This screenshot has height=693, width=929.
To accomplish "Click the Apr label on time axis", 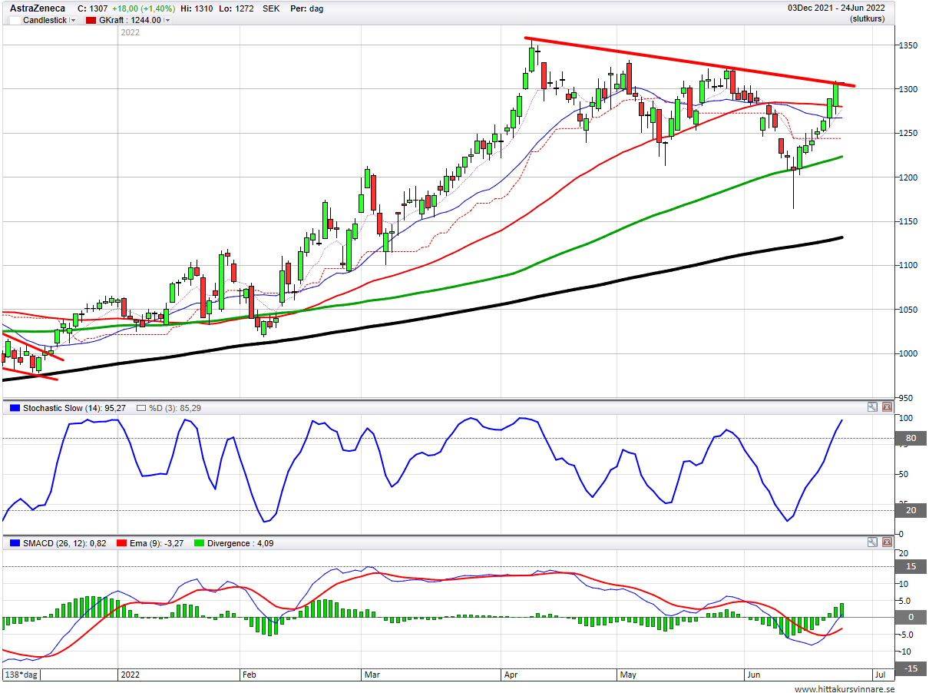I will [x=511, y=675].
